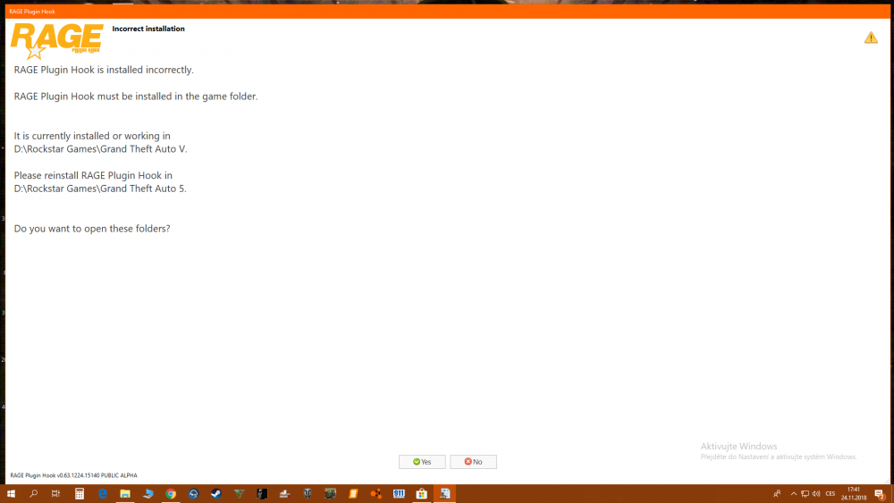The height and width of the screenshot is (503, 894).
Task: Open the orange tilted card app icon
Action: pos(353,494)
